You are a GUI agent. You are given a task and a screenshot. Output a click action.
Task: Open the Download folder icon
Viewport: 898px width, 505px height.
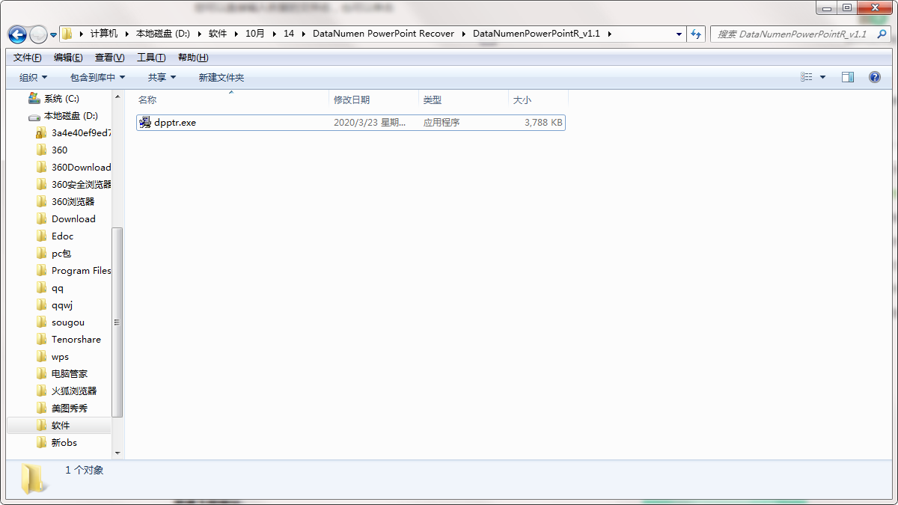click(43, 218)
